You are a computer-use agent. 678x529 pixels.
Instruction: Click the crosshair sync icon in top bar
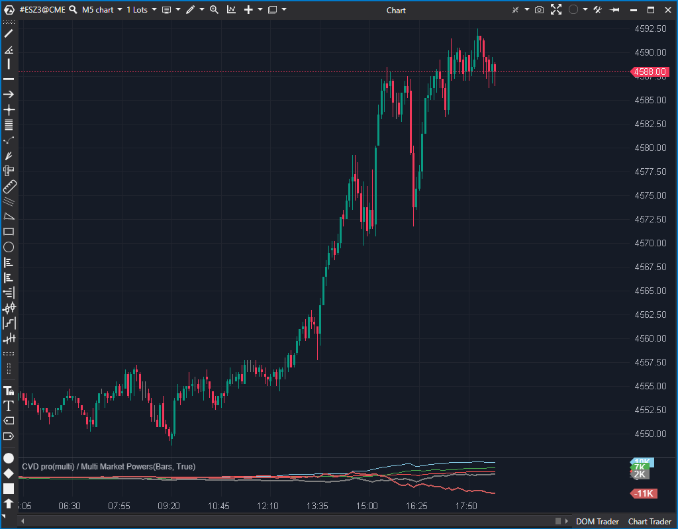pos(515,9)
